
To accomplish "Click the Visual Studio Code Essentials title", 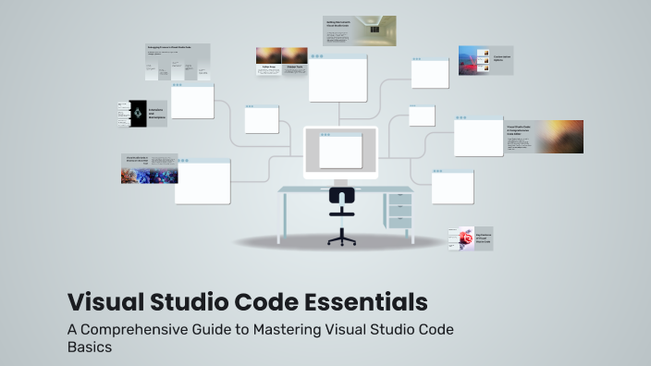I will 248,301.
